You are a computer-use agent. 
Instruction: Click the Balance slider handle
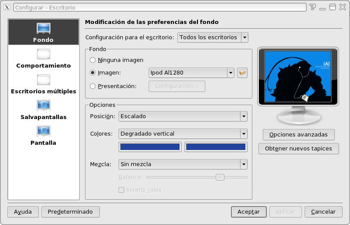tap(220, 177)
